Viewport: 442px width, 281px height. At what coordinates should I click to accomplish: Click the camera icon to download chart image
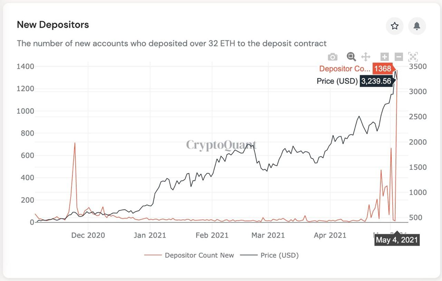coord(333,56)
